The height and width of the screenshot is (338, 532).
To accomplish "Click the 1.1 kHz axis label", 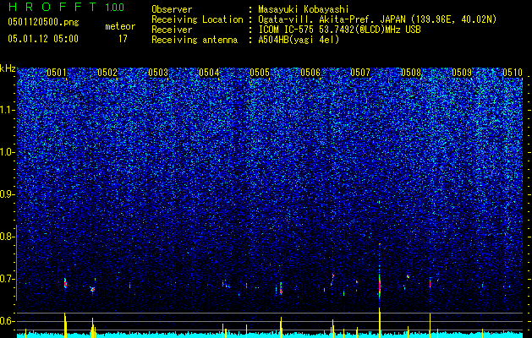I will (8, 110).
